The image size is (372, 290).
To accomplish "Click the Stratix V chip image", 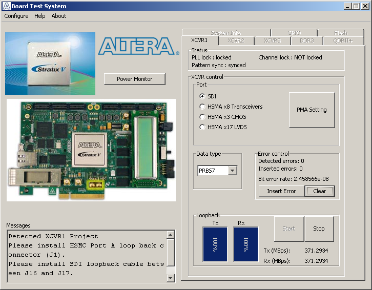I will pyautogui.click(x=50, y=64).
